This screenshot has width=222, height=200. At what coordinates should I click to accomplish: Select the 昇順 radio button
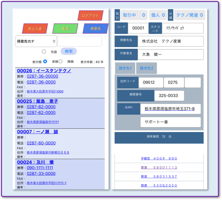coord(61,62)
